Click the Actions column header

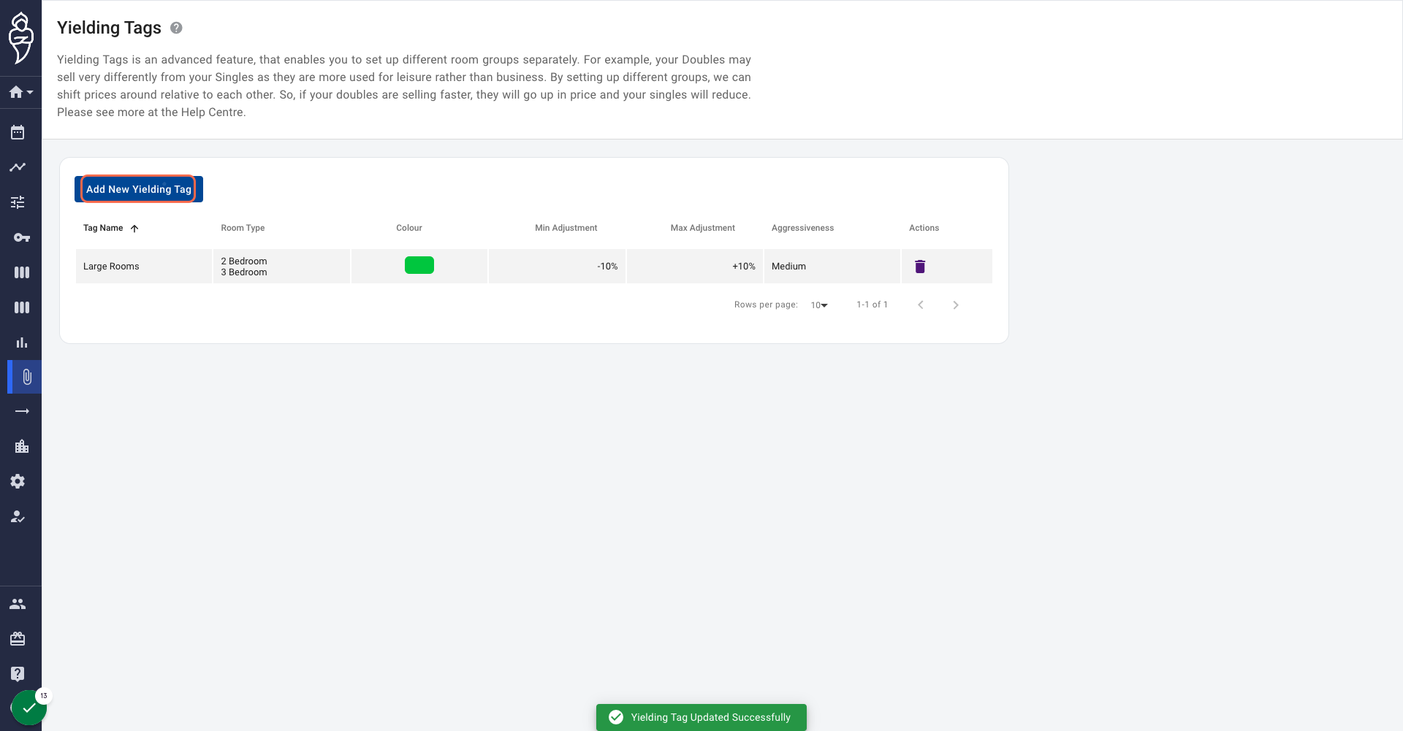[x=924, y=228]
